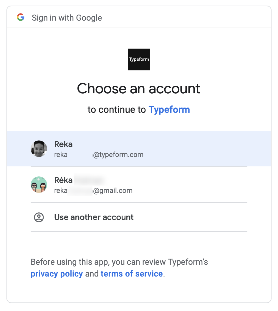Screen dimensions: 278x311
Task: Click the Reka typeform.com profile photo
Action: tap(39, 149)
